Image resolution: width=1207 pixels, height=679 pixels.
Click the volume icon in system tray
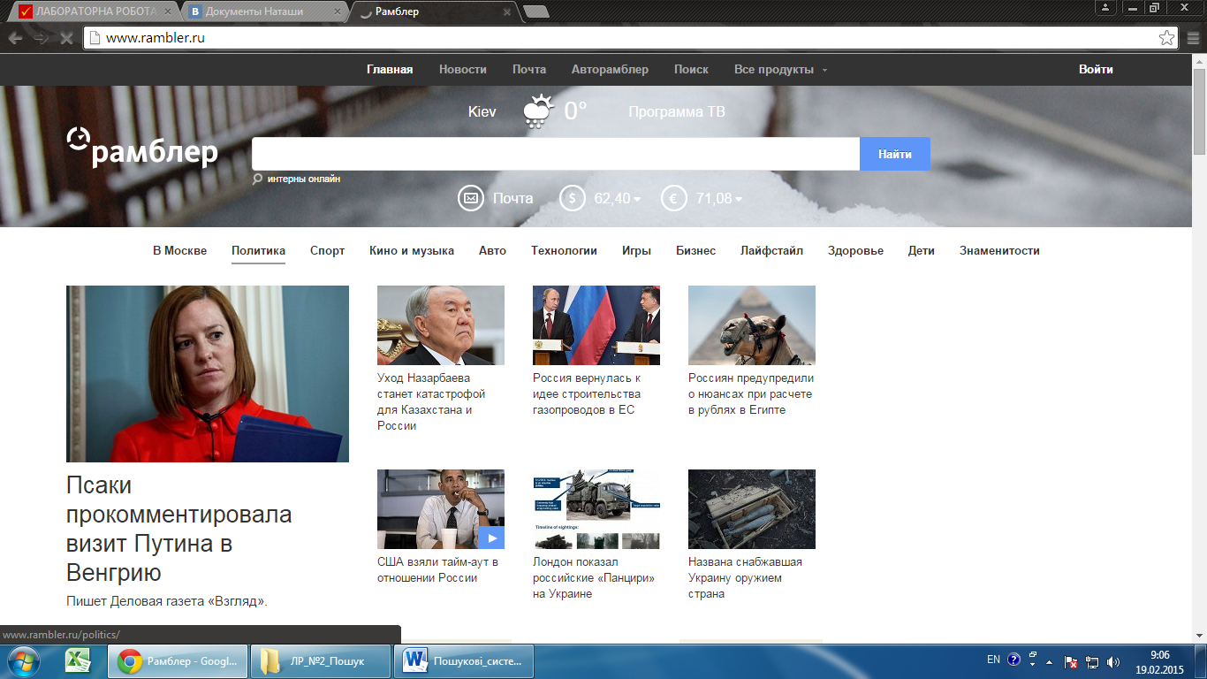coord(1113,660)
